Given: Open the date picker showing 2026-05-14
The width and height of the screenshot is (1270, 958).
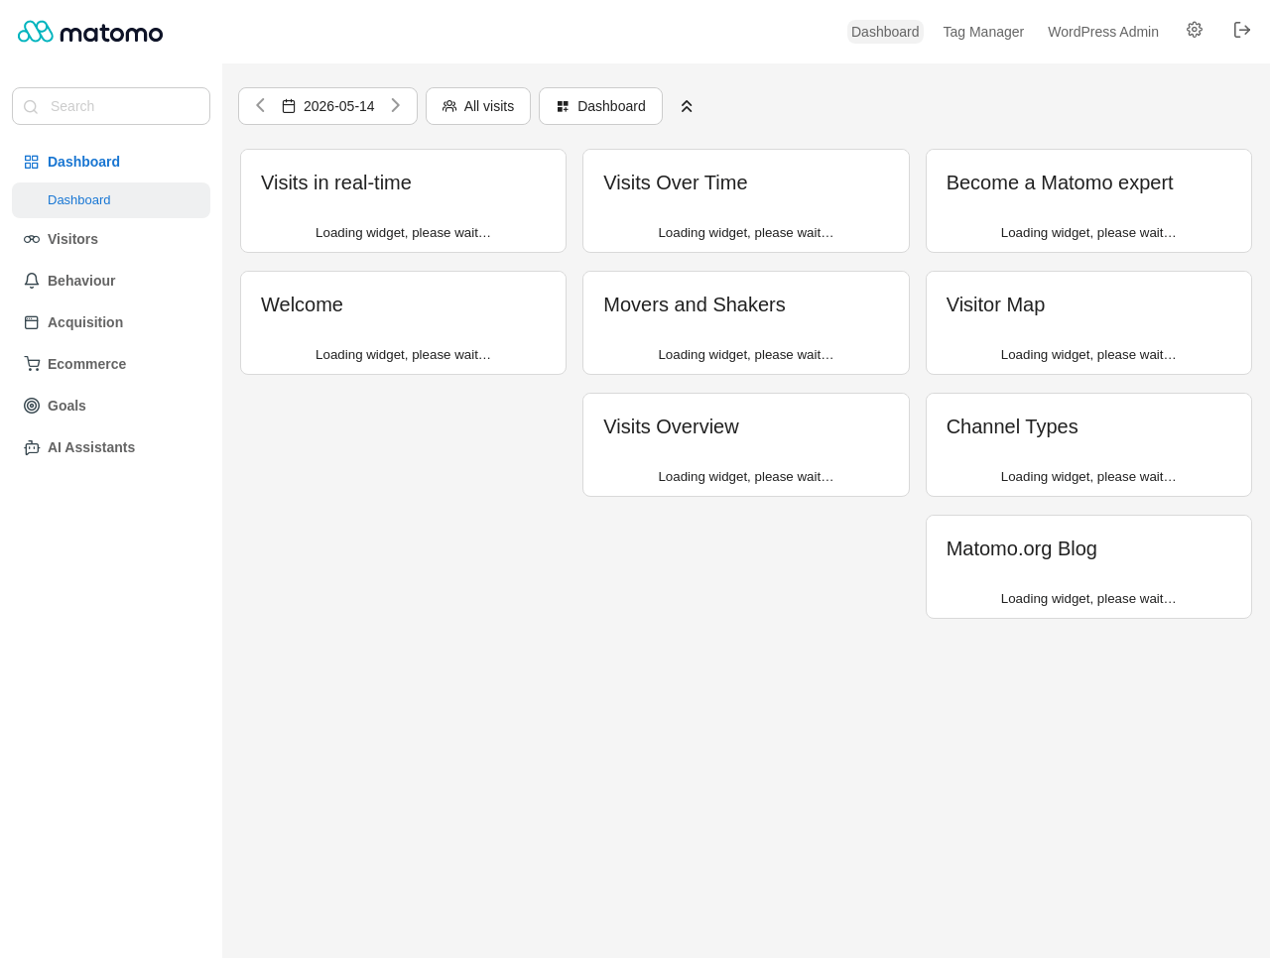Looking at the screenshot, I should coord(328,106).
